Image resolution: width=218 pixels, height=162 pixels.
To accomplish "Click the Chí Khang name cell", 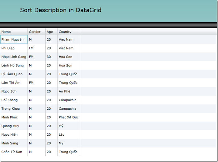I will pos(14,100).
